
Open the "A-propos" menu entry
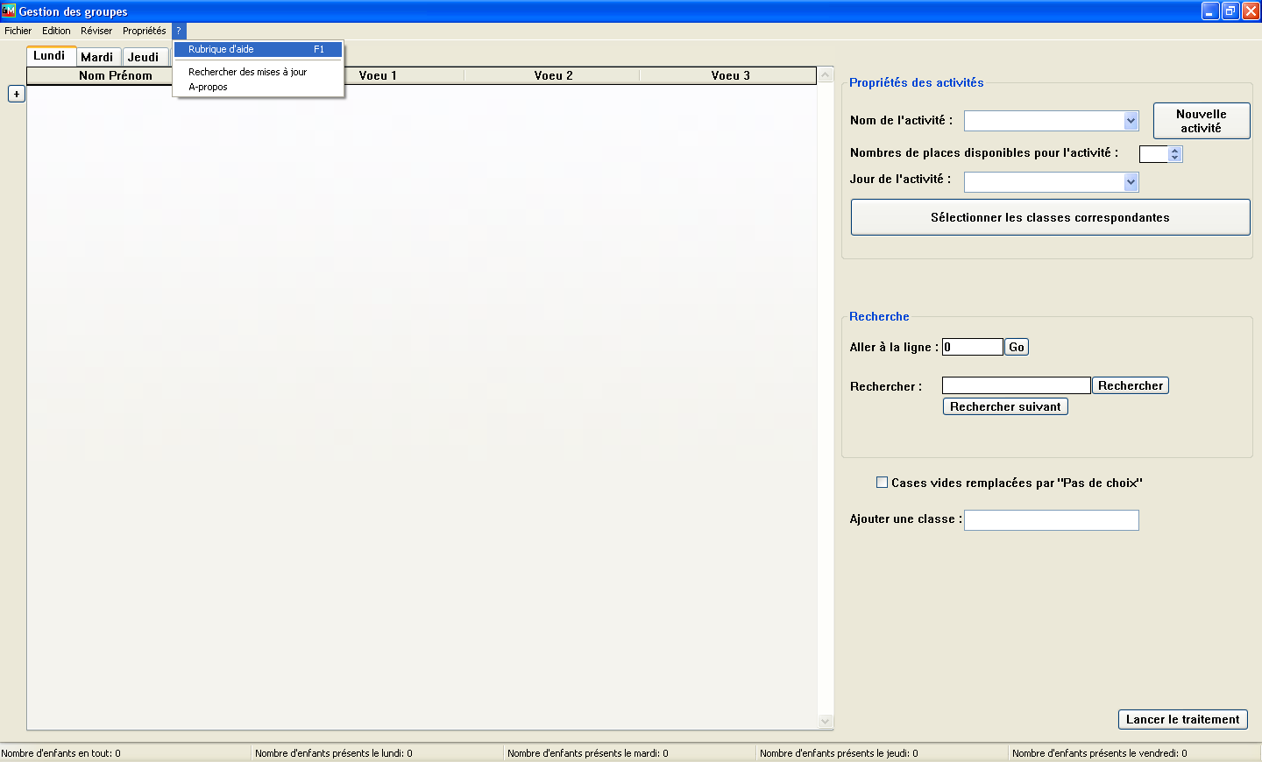(209, 87)
